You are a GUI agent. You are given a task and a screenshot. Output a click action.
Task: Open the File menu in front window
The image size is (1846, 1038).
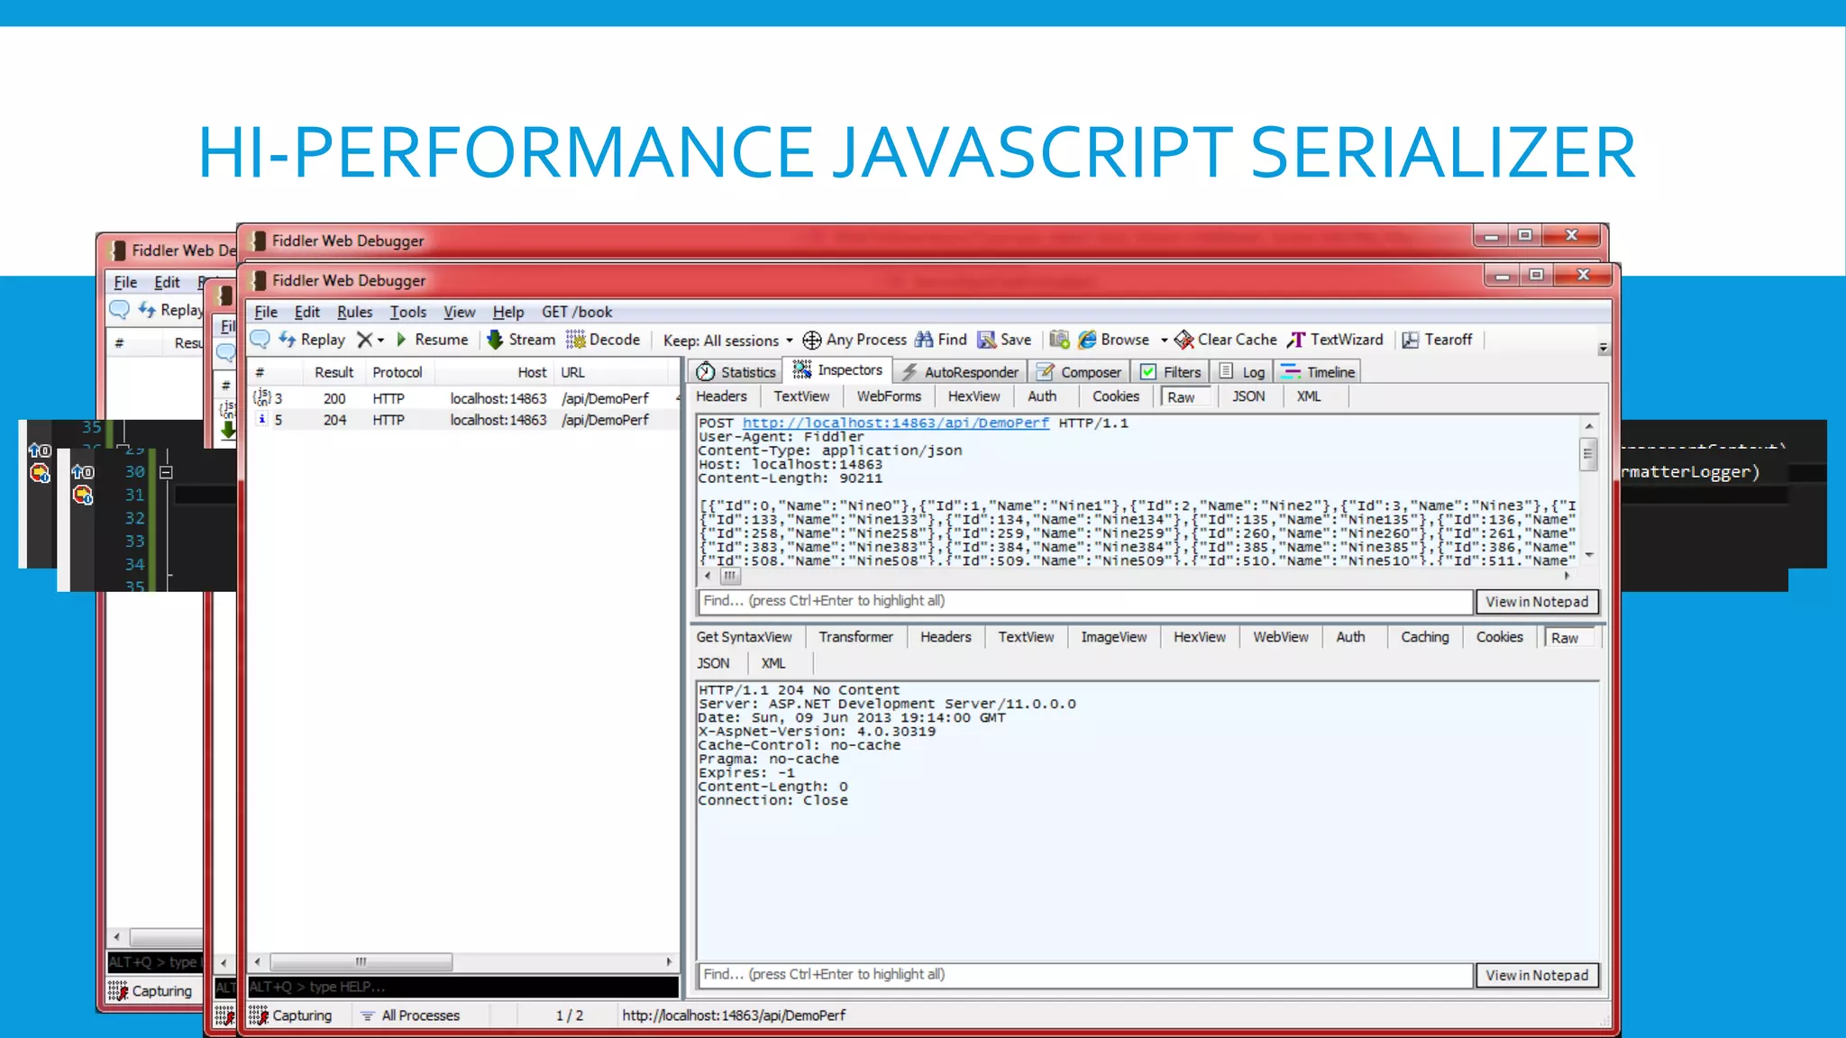coord(266,312)
